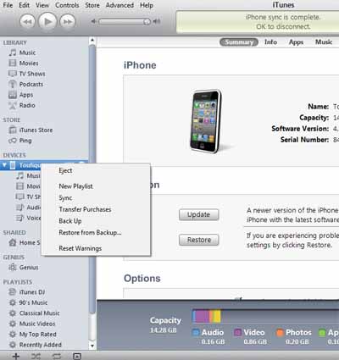Adjust the volume slider knob
Image resolution: width=339 pixels, height=360 pixels.
point(147,22)
